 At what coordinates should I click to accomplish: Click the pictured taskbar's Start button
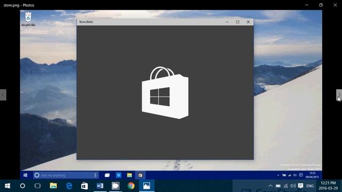tap(25, 175)
